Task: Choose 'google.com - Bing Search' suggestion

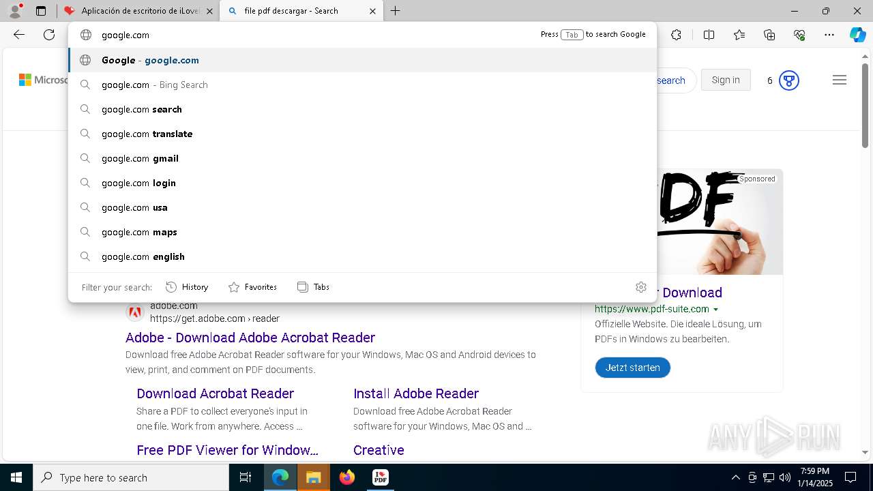Action: pyautogui.click(x=362, y=85)
